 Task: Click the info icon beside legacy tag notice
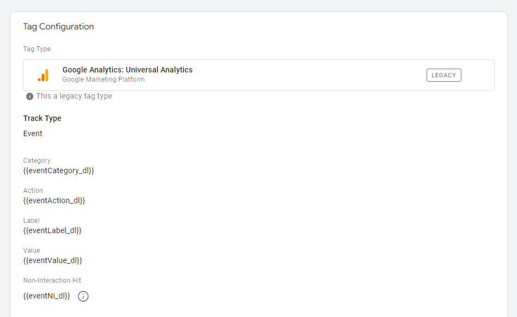[x=29, y=96]
